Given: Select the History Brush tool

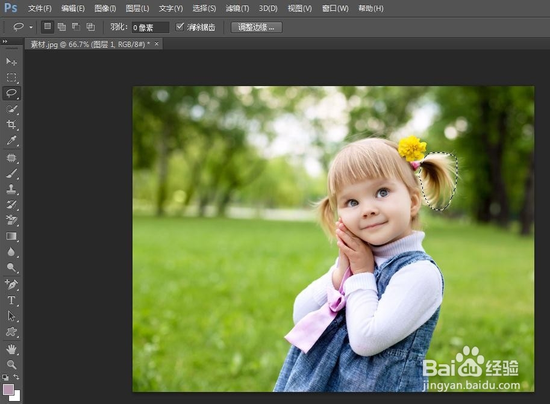Looking at the screenshot, I should click(11, 205).
